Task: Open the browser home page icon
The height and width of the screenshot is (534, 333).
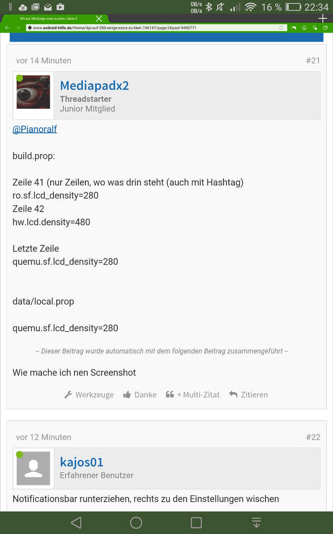Action: [x=304, y=28]
